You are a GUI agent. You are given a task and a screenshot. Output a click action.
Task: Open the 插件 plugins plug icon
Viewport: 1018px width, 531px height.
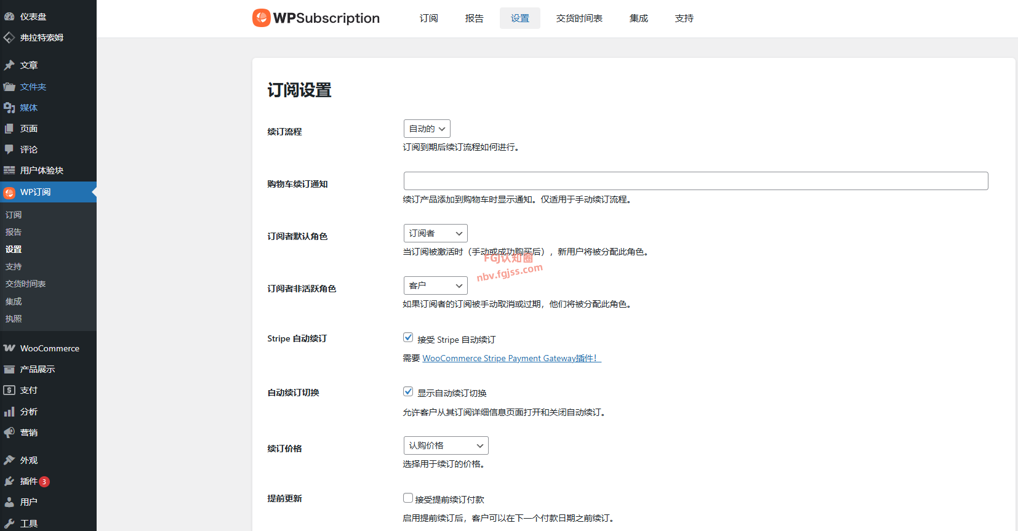(9, 481)
